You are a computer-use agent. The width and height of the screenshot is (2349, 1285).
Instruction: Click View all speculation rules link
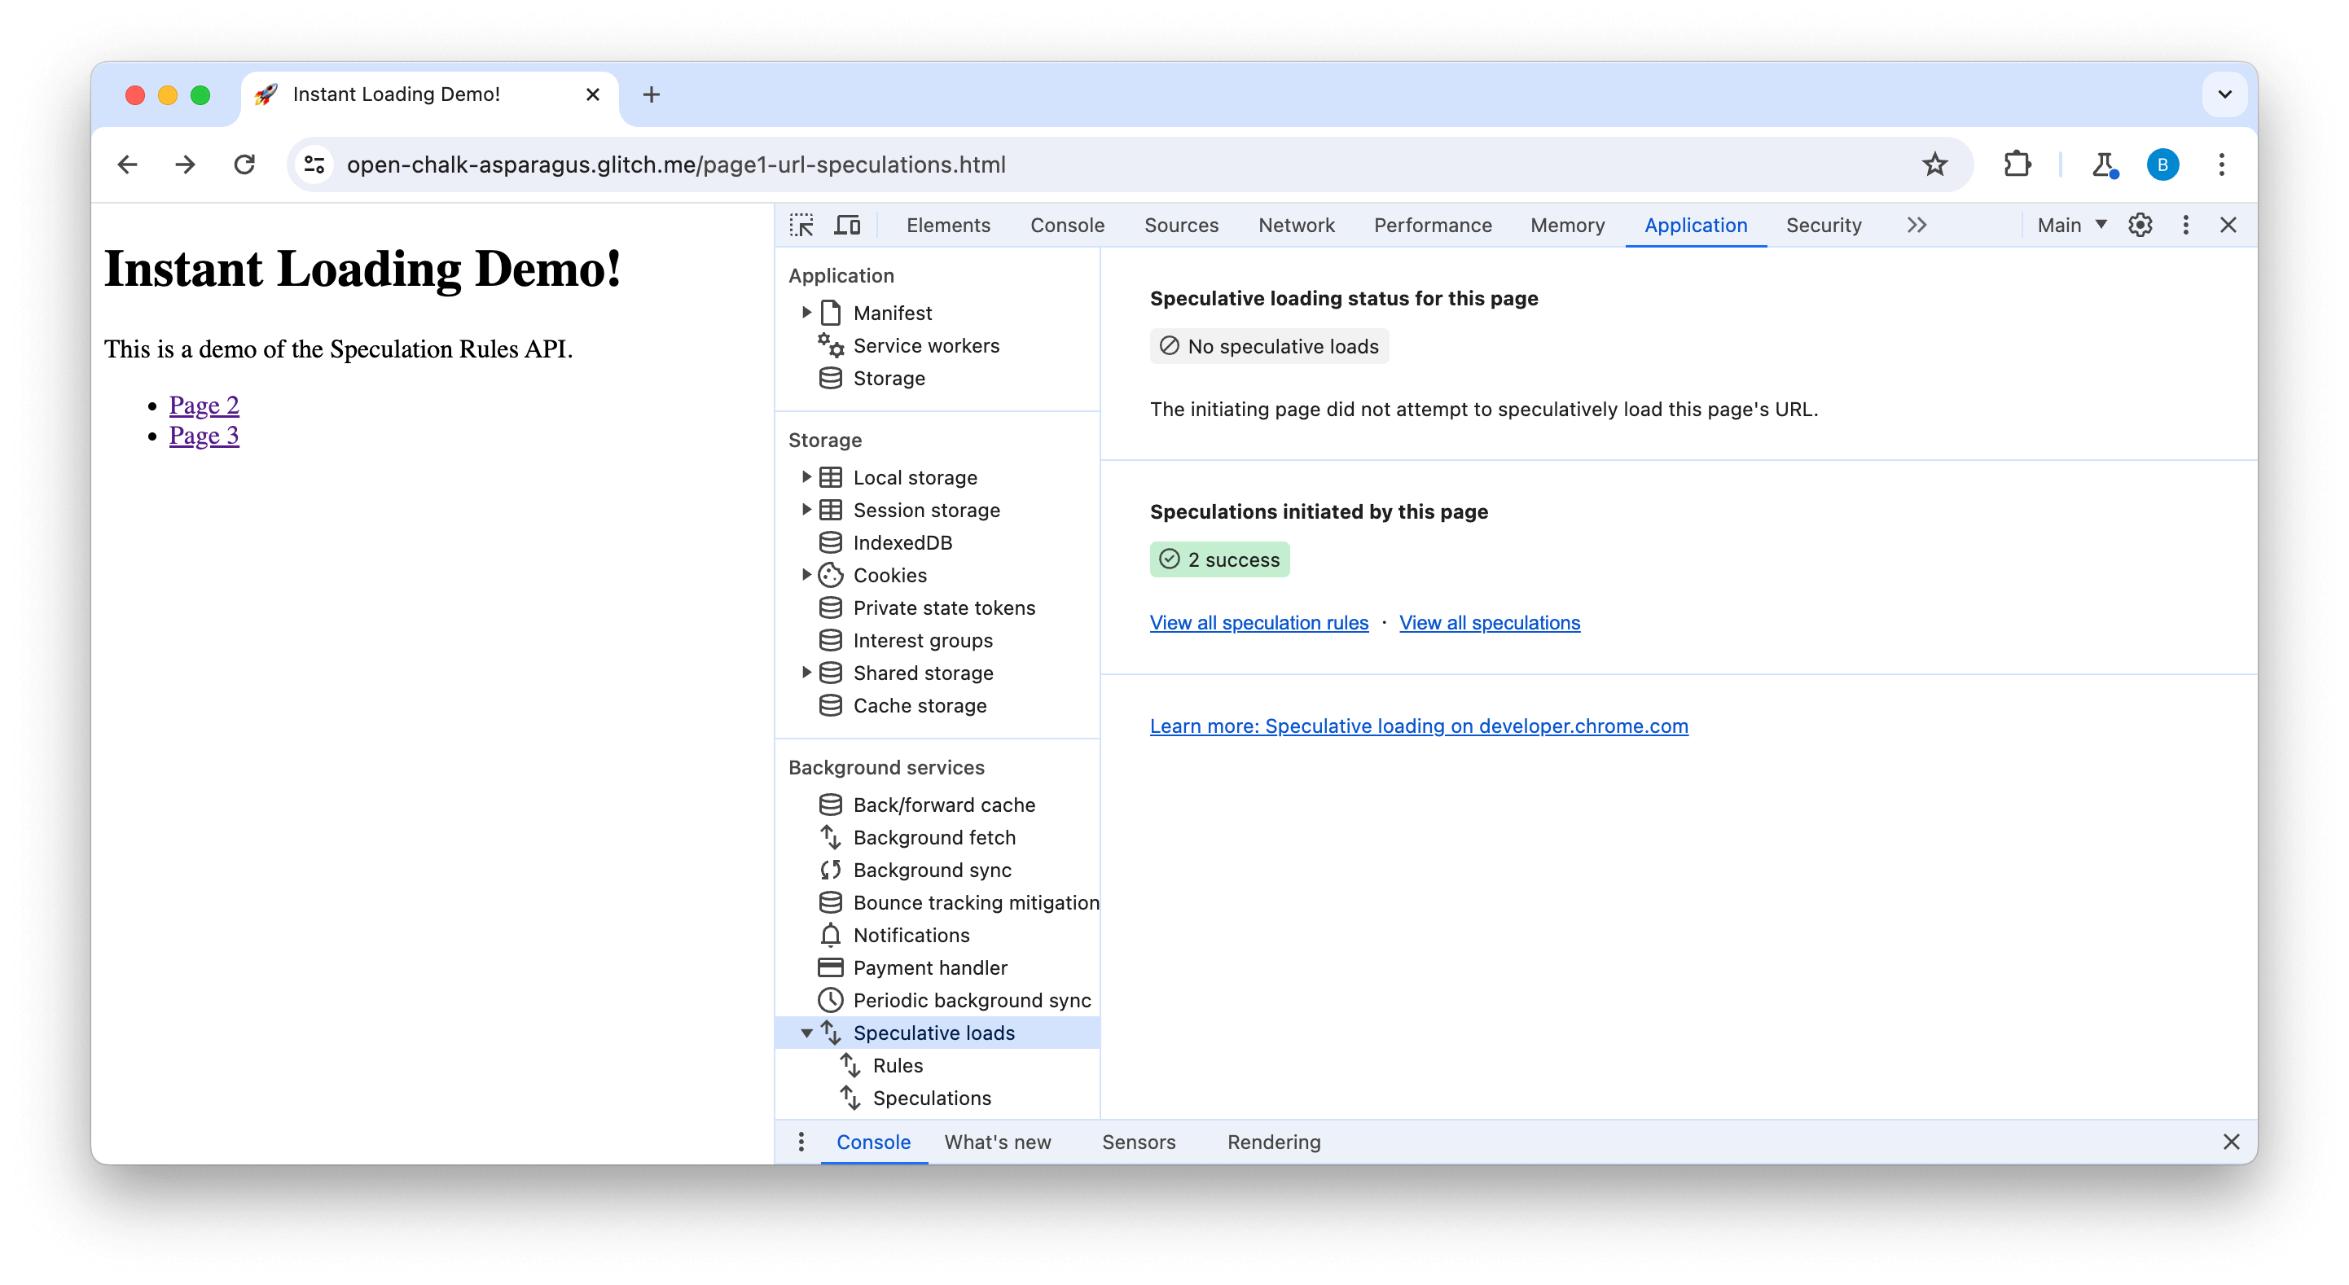[1258, 622]
